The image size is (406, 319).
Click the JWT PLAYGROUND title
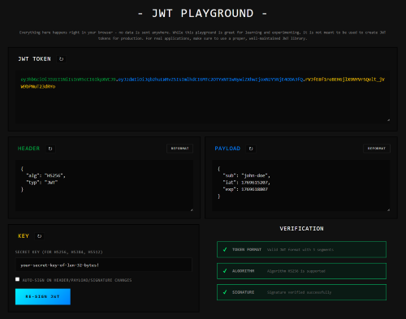[203, 13]
